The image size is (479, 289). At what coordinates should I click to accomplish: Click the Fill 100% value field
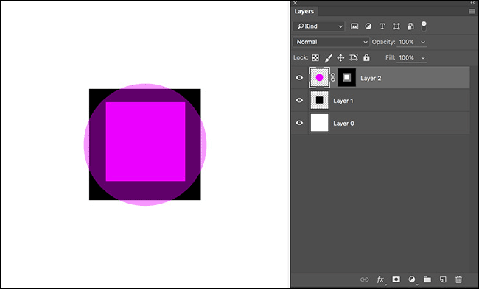[407, 57]
